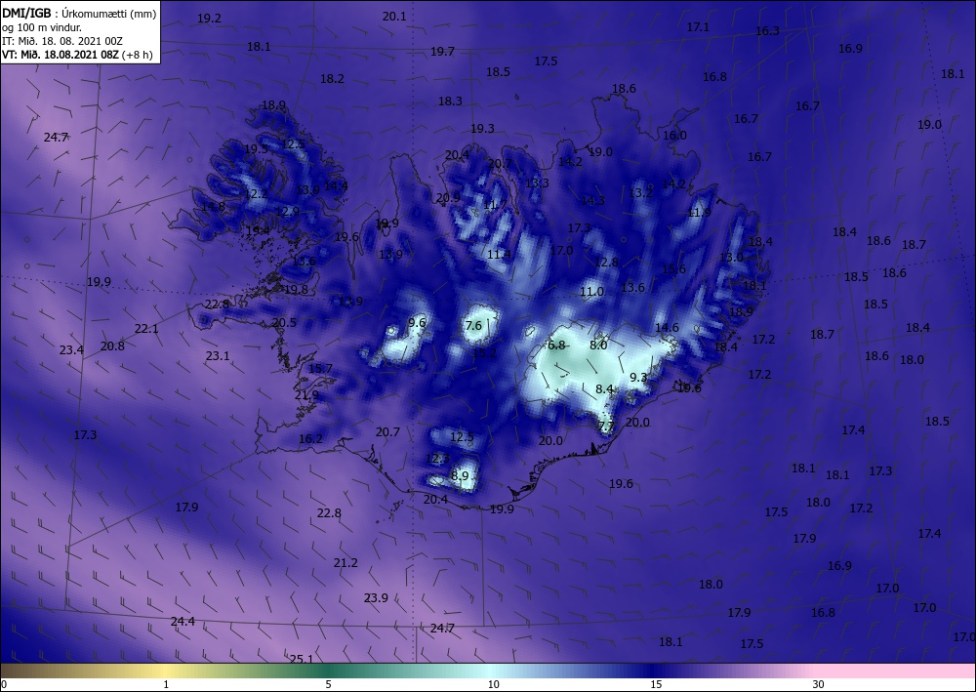
Task: Click the 'og 100 m vindur.' legend line
Action: [x=42, y=27]
